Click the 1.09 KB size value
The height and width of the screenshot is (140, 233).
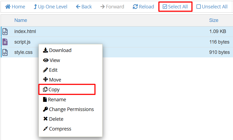point(218,31)
